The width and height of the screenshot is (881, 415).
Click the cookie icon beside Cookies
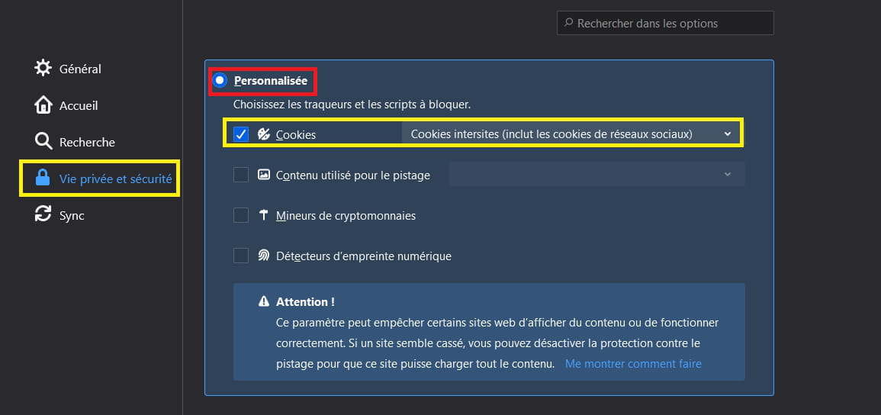263,134
